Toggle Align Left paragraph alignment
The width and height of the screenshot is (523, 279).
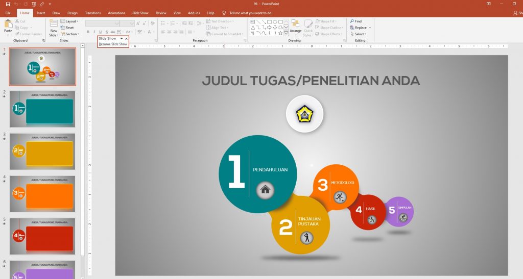163,32
